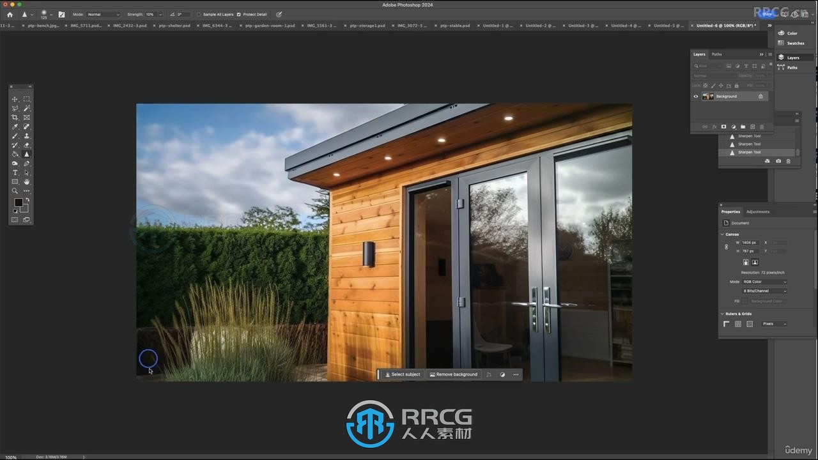Select the History Brush tool
818x460 pixels.
pos(15,145)
